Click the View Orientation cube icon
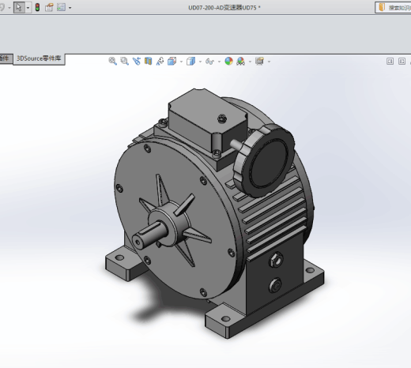 point(172,61)
